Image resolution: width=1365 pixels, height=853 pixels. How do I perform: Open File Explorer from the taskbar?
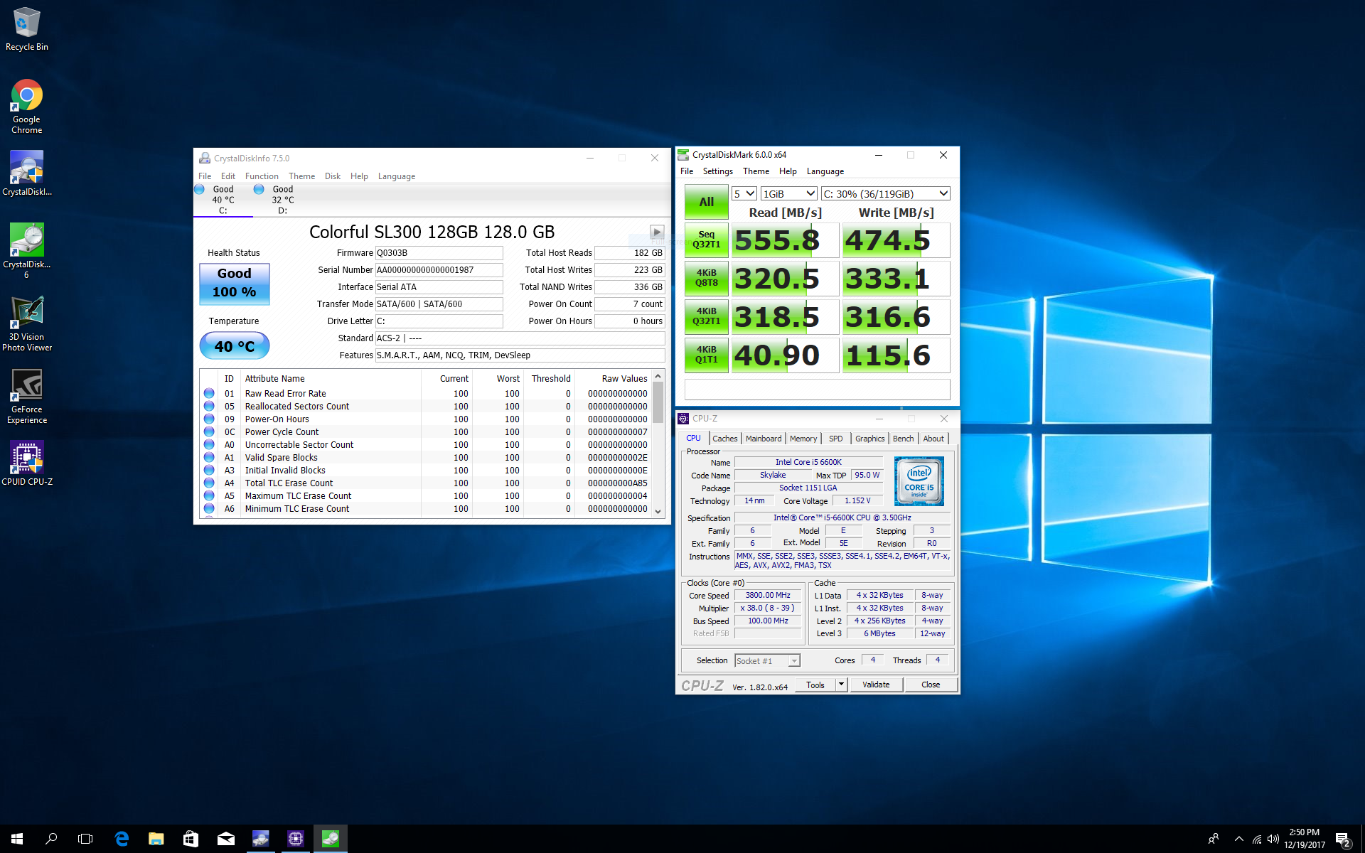coord(156,839)
